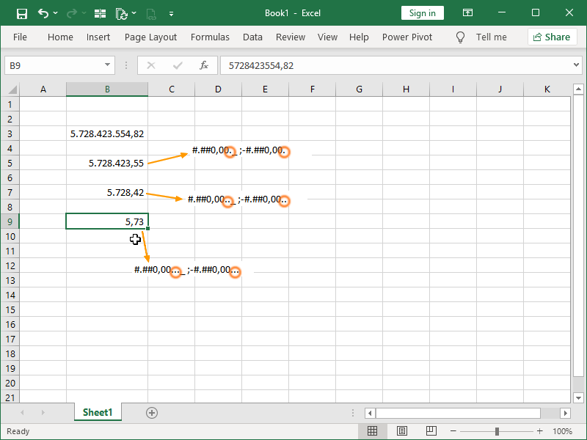The image size is (587, 440).
Task: Click the Undo arrow icon
Action: coord(43,12)
